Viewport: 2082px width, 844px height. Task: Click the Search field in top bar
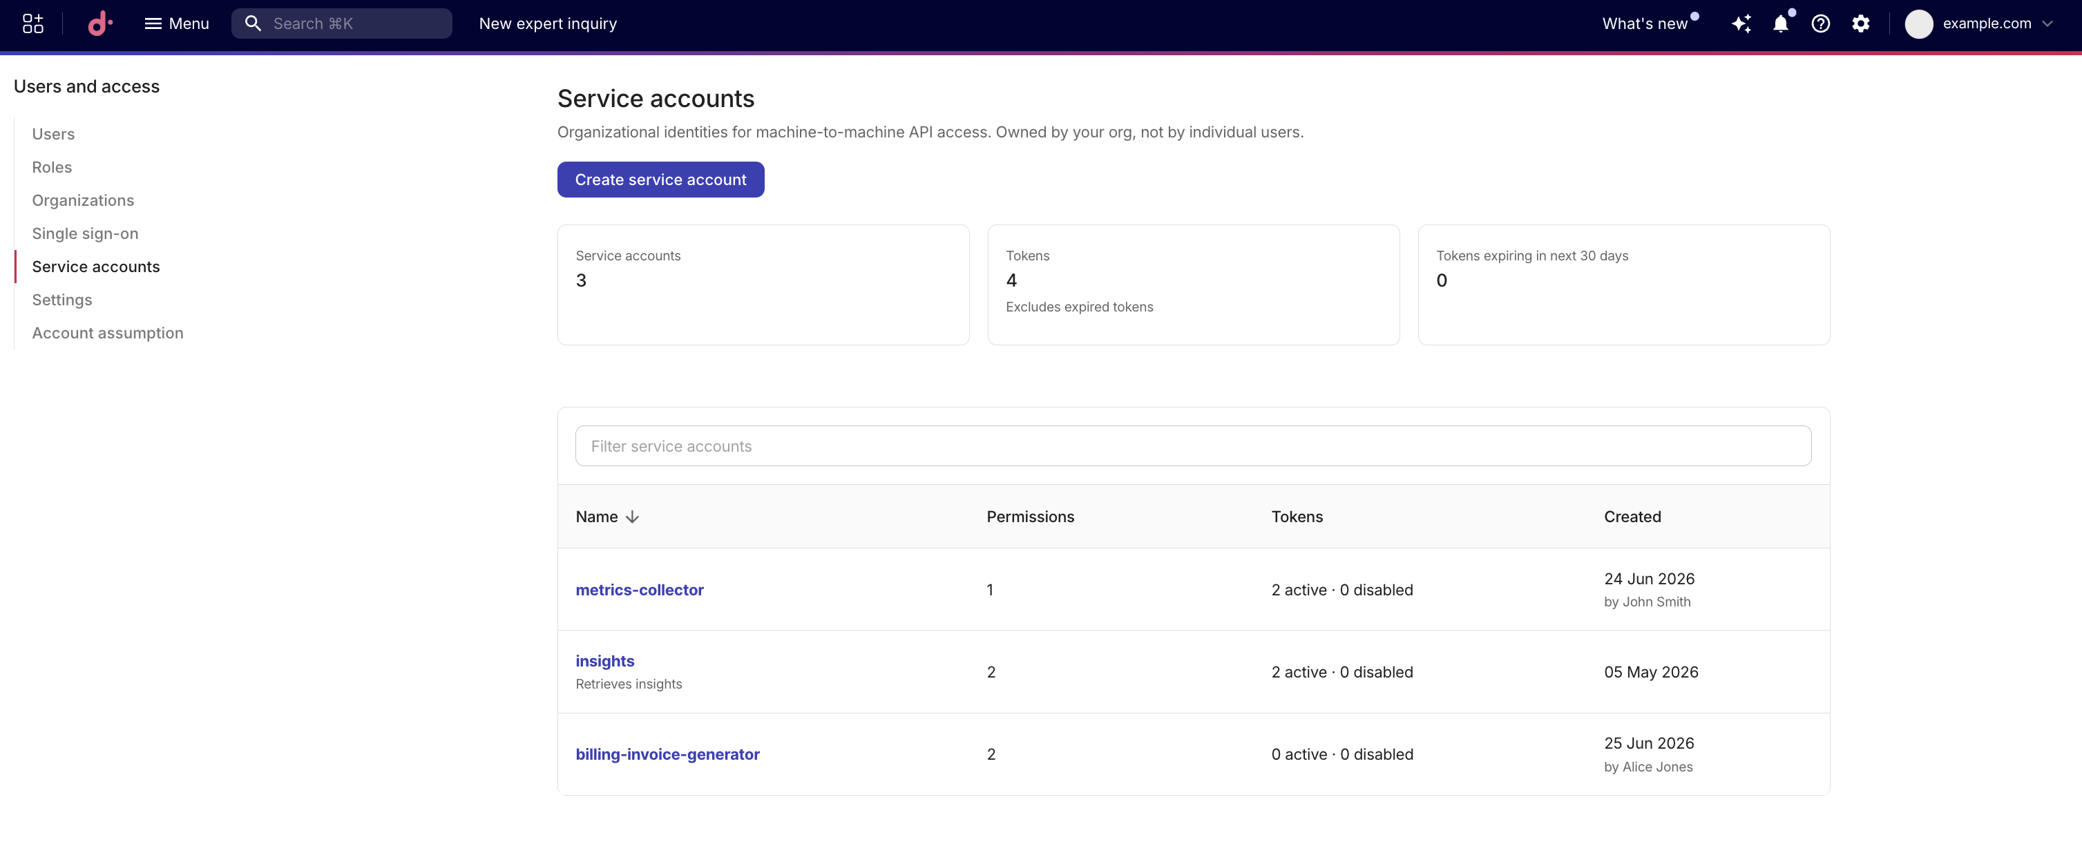pyautogui.click(x=342, y=23)
